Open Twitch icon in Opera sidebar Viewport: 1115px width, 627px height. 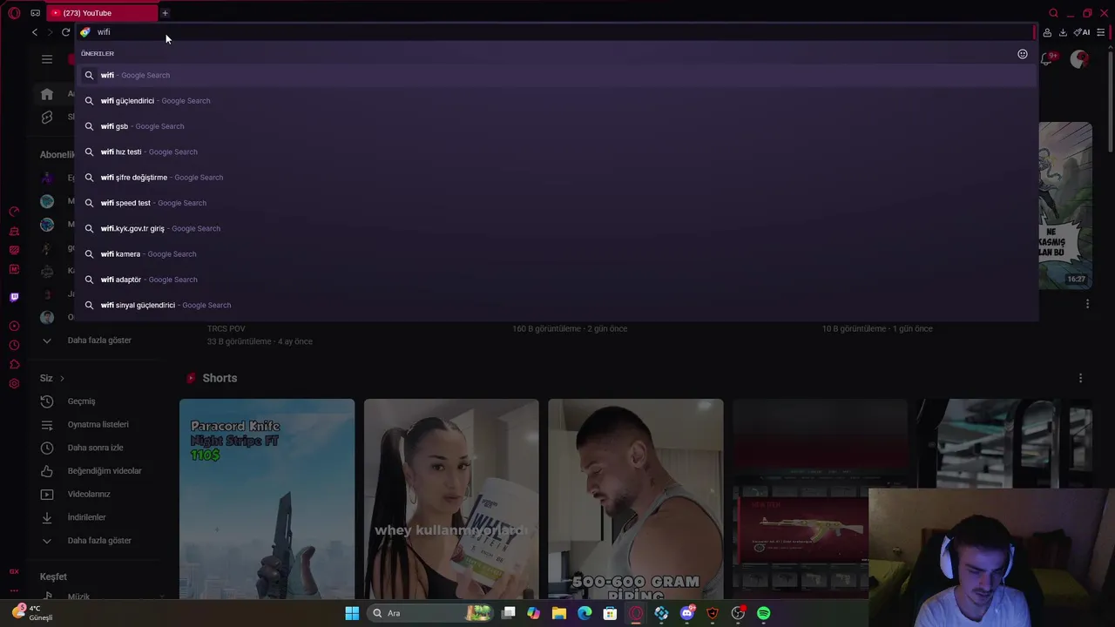14,297
